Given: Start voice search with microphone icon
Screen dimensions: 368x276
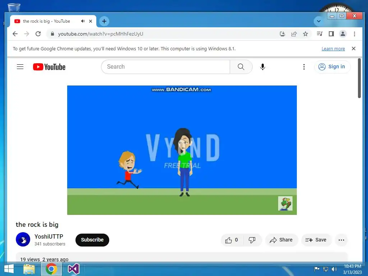Looking at the screenshot, I should 263,67.
